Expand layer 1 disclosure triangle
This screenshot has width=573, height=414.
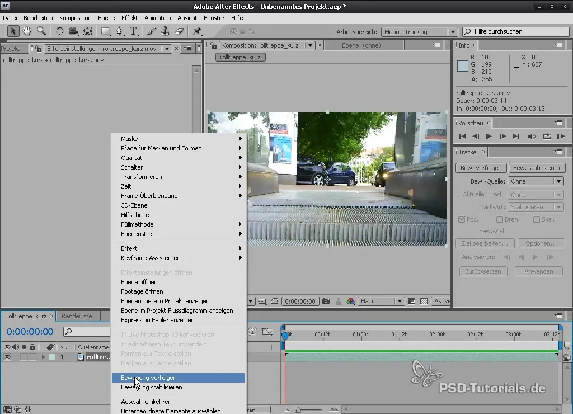coord(43,357)
